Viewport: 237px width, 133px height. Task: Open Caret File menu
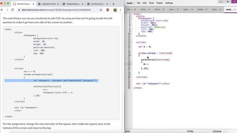[x=138, y=3]
